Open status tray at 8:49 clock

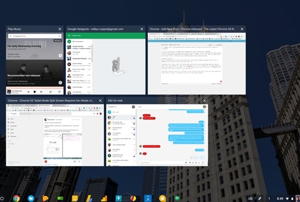[x=280, y=198]
